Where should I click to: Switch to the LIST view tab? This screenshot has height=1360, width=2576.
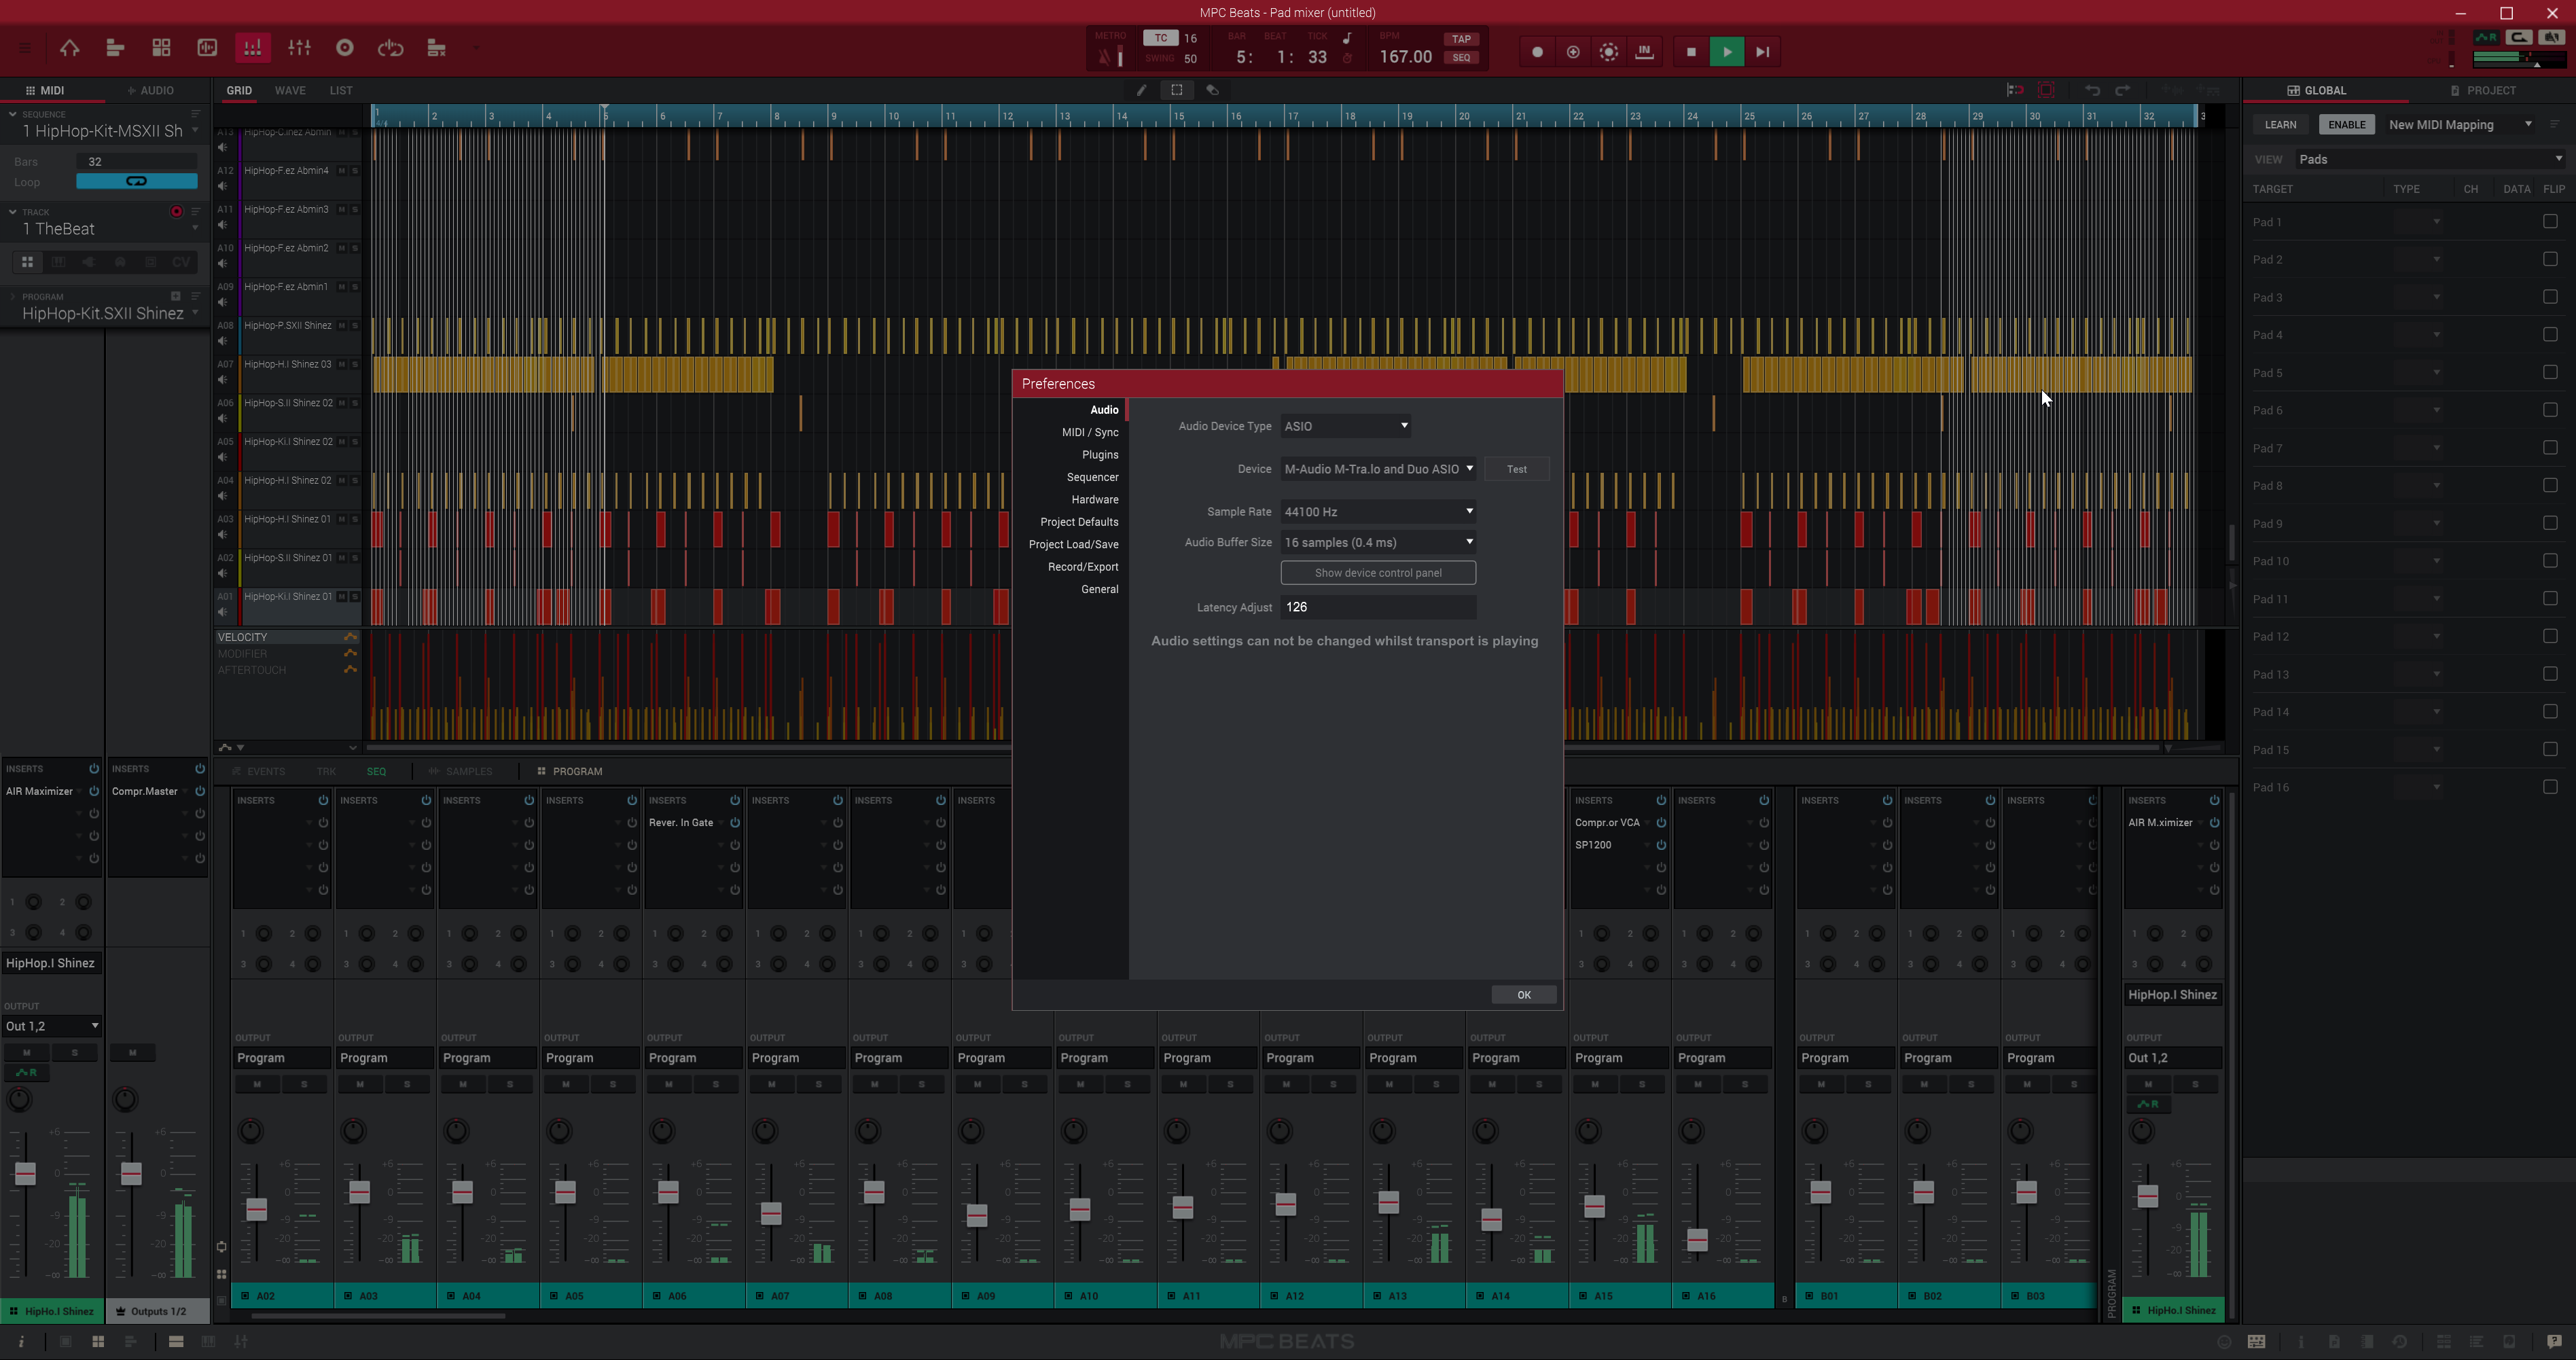coord(341,90)
